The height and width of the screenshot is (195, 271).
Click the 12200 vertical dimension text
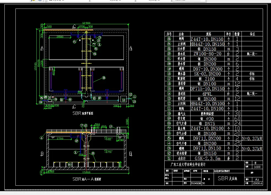36,66
